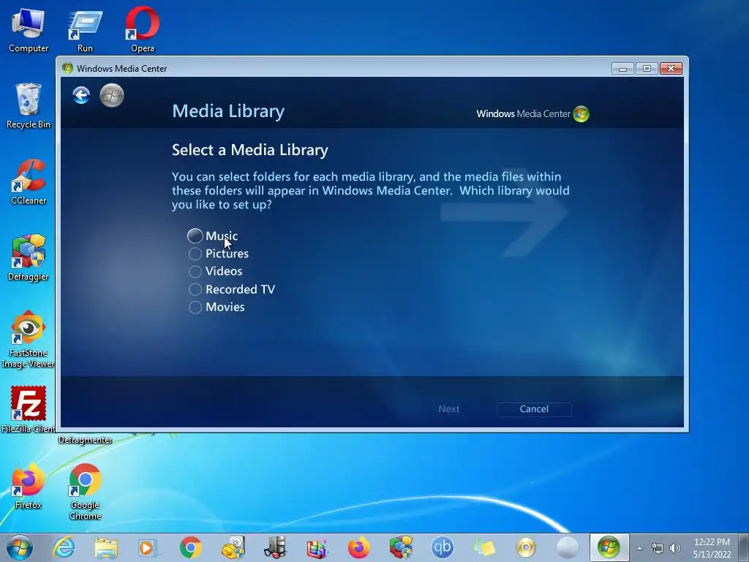This screenshot has width=749, height=562.
Task: Open the Windows Start menu orb
Action: tap(20, 547)
